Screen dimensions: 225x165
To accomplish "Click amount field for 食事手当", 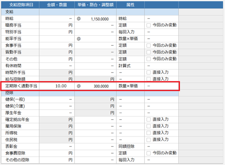I will tap(57, 45).
